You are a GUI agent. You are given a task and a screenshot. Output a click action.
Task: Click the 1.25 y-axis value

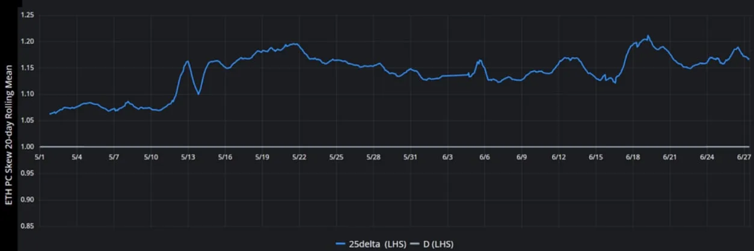(x=27, y=15)
